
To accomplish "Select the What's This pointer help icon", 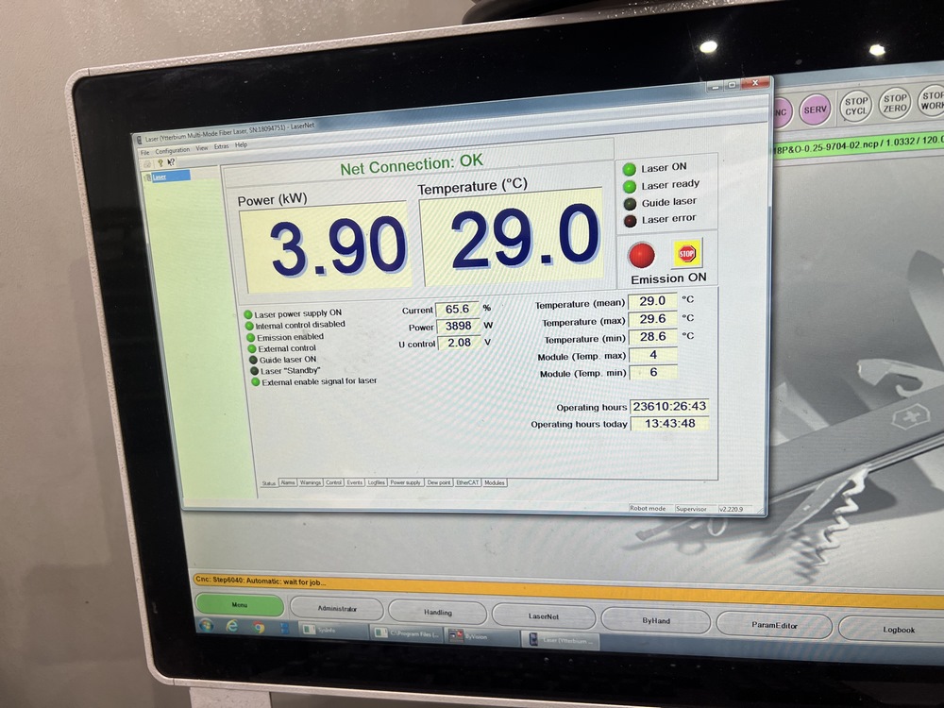I will (171, 162).
